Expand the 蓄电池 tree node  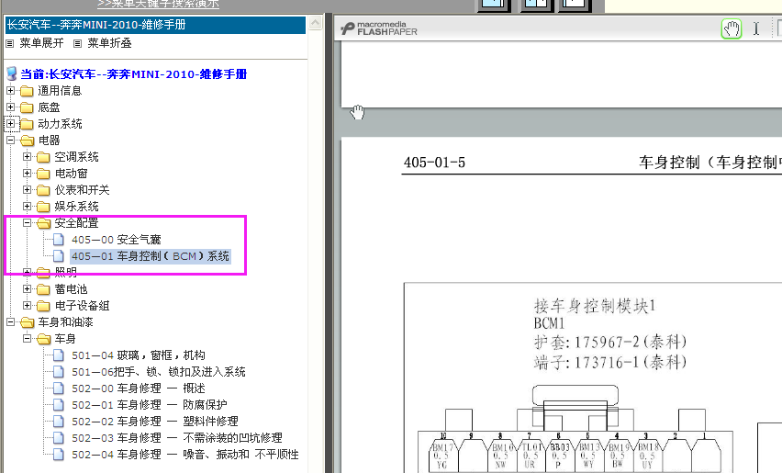(27, 288)
